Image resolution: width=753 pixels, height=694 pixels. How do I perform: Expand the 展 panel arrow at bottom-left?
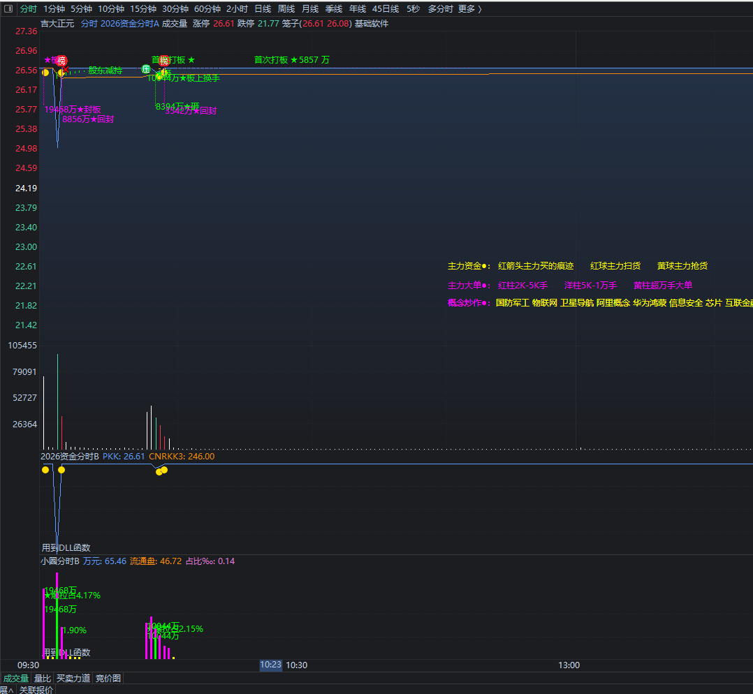[7, 690]
